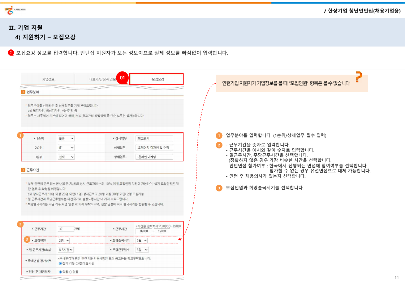Click the orange number 2 badge beside the form
405x286 pixels.
[20, 224]
